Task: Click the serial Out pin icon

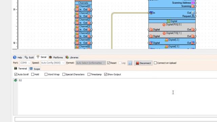Action: pos(193,13)
